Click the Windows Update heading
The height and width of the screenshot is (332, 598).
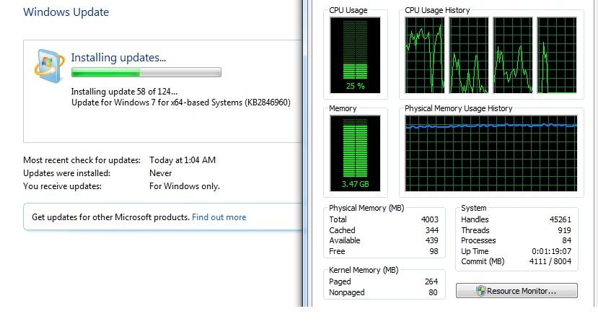point(66,12)
